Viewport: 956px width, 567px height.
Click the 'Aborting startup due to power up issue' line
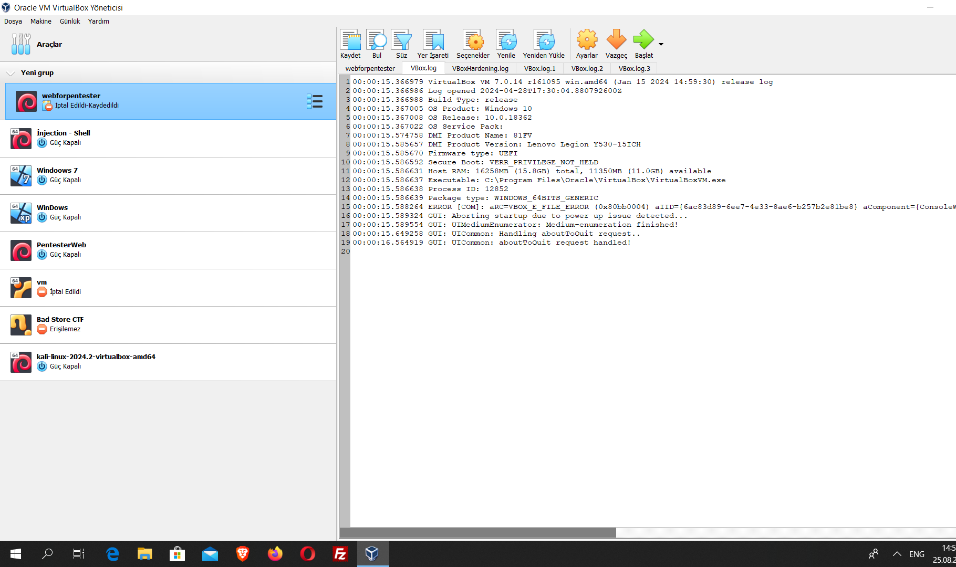pyautogui.click(x=520, y=216)
